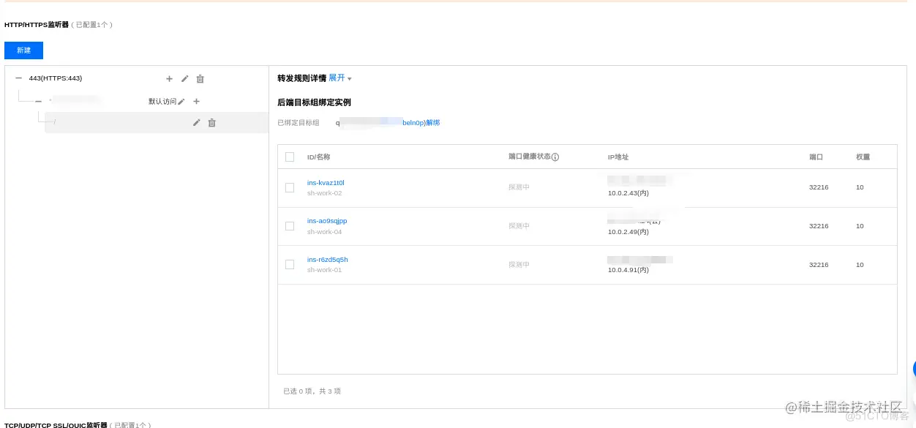This screenshot has width=916, height=428.
Task: Click weight 10 in the ins-r6zd5q5h row
Action: click(860, 265)
